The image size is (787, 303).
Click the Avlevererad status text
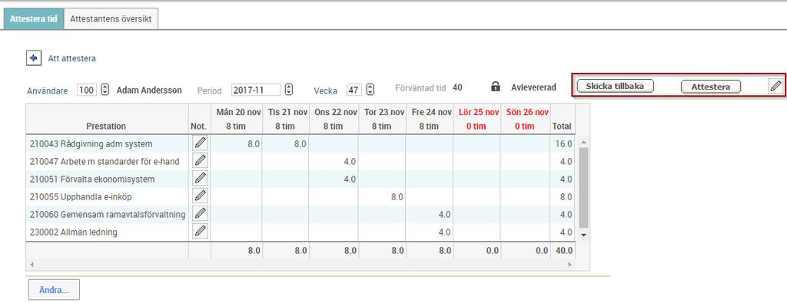533,87
